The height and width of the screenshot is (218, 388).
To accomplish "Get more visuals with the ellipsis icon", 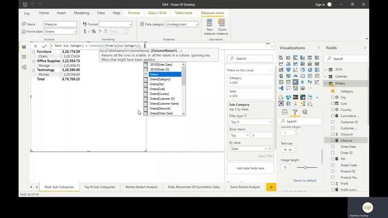I will (310, 88).
